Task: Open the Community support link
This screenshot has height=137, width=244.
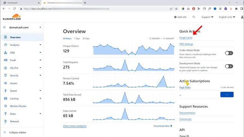Action: tap(185, 119)
